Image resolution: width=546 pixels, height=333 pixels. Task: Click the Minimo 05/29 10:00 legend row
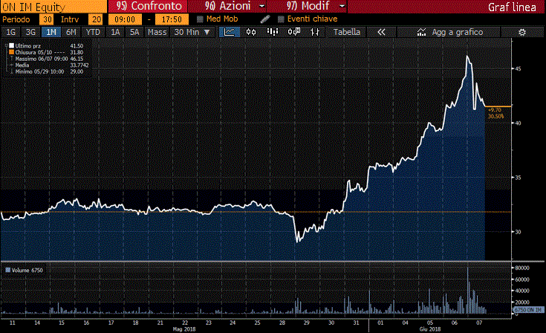pos(49,71)
